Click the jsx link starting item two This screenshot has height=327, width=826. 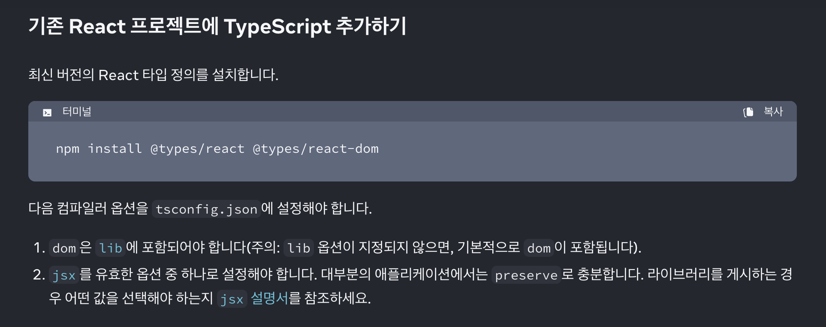point(64,275)
